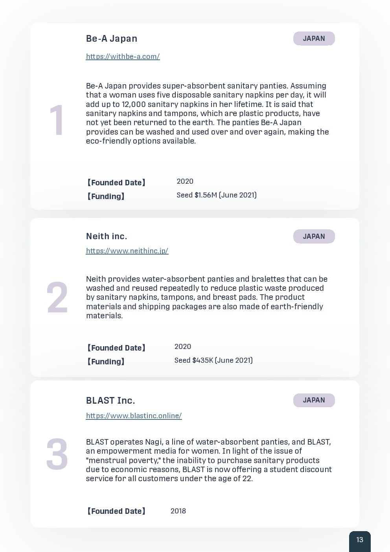The height and width of the screenshot is (552, 390).
Task: Click the page number 13 tab
Action: 360,540
